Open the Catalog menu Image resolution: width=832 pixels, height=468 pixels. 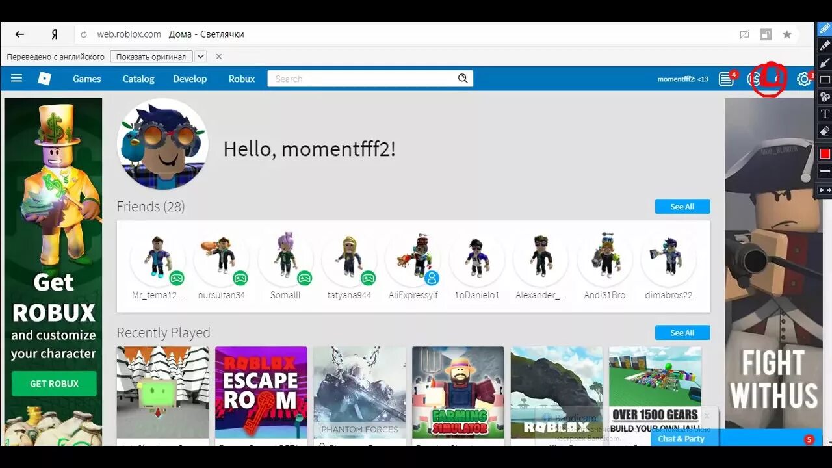pyautogui.click(x=138, y=79)
